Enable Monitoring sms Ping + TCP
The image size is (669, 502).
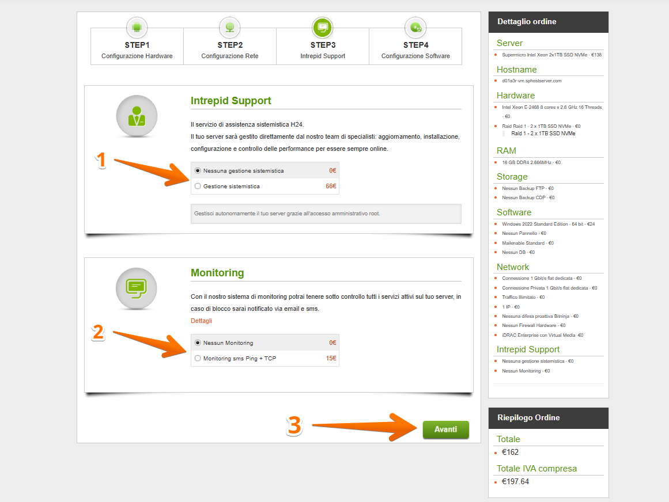[x=198, y=359]
